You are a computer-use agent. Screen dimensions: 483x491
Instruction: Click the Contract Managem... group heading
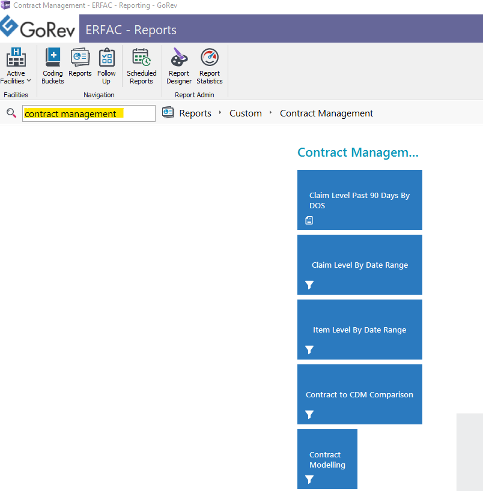click(x=357, y=152)
